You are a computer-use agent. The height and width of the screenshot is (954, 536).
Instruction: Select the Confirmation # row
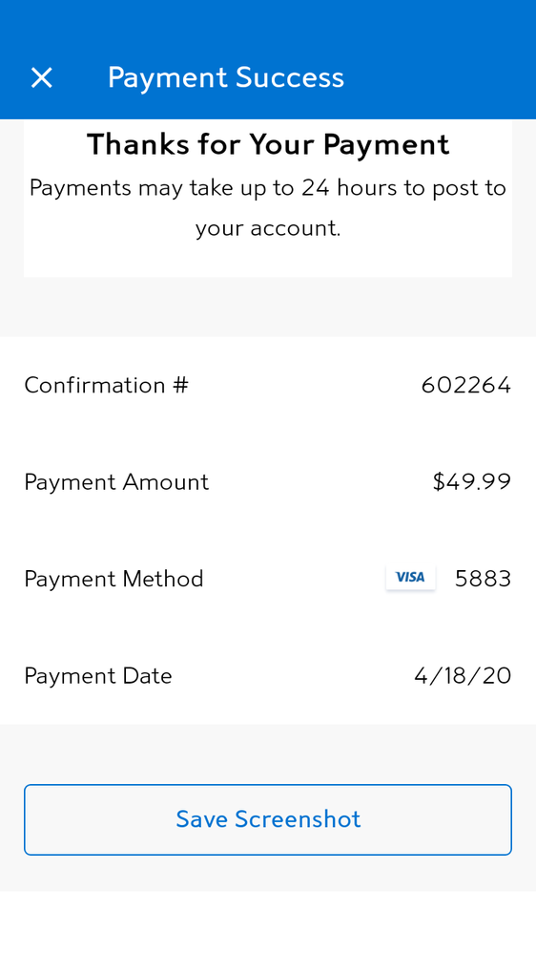pyautogui.click(x=268, y=385)
